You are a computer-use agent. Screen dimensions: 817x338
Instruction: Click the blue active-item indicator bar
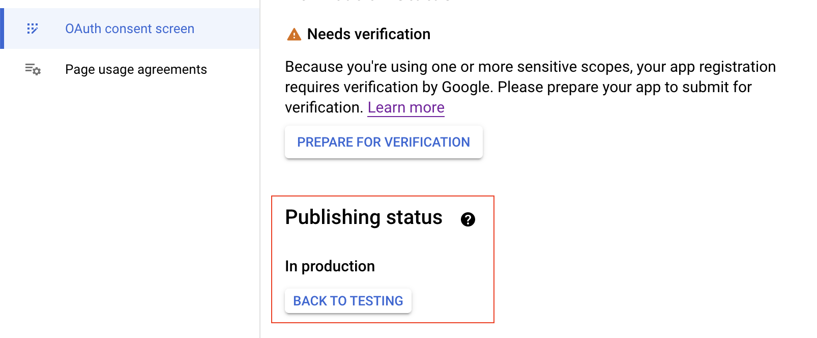[x=2, y=29]
